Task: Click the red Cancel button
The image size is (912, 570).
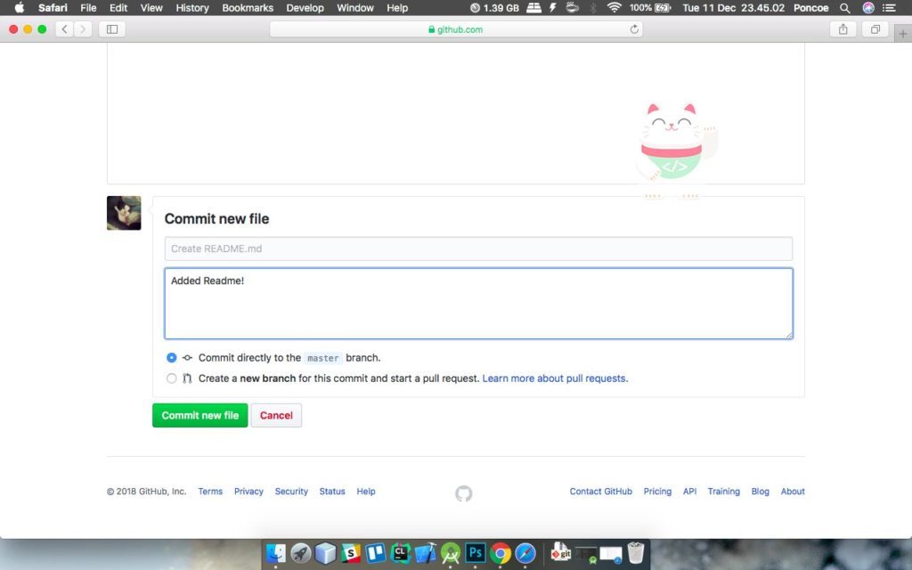Action: 276,416
